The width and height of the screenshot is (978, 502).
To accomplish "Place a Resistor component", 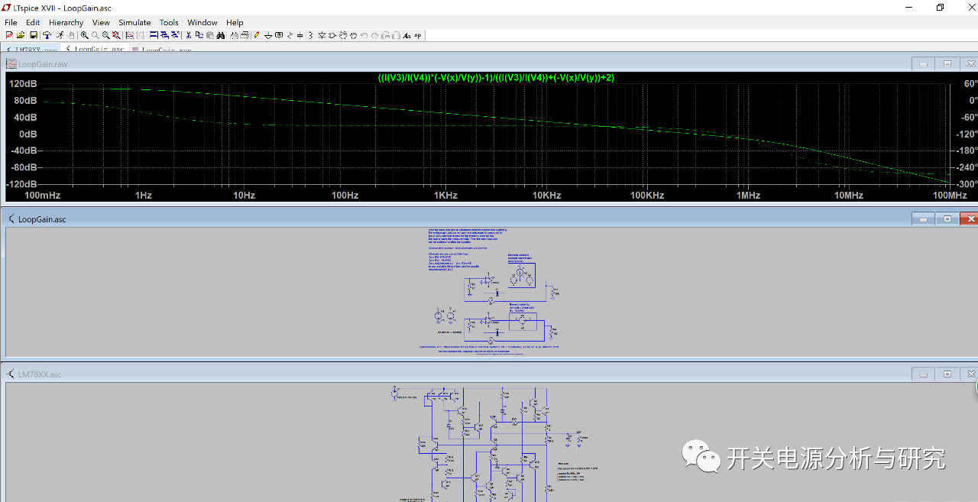I will [290, 35].
